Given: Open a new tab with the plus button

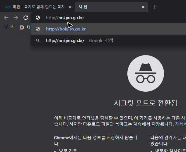Looking at the screenshot, I should point(155,7).
